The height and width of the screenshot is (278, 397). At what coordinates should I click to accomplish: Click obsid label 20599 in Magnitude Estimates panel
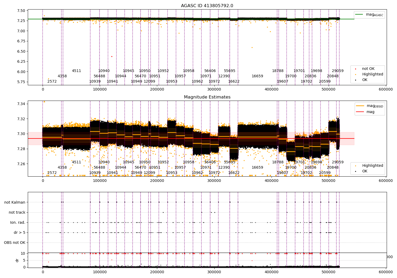coord(325,173)
